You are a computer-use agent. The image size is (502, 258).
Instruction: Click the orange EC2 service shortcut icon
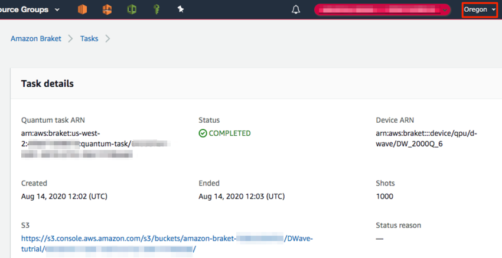pos(82,9)
